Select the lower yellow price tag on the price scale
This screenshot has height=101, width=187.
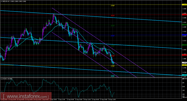click(184, 65)
